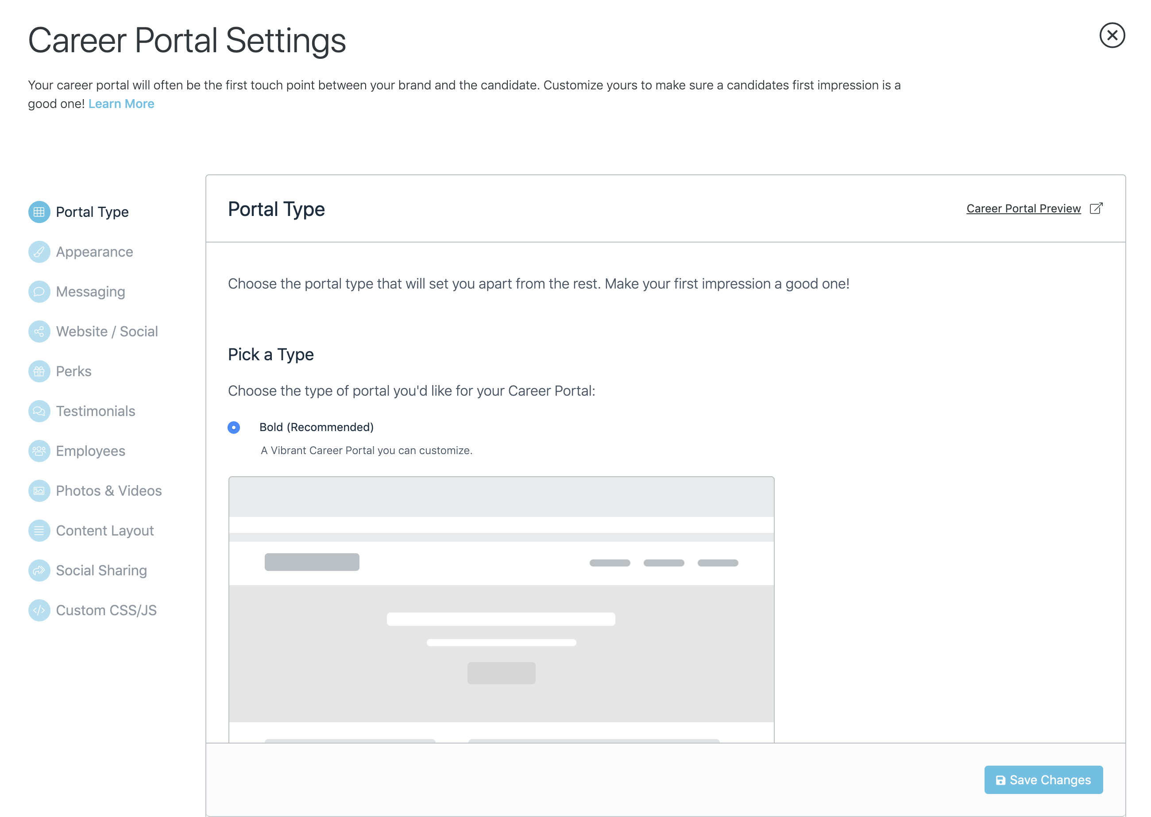Click the Portal Type grid icon
Image resolution: width=1151 pixels, height=817 pixels.
point(39,212)
